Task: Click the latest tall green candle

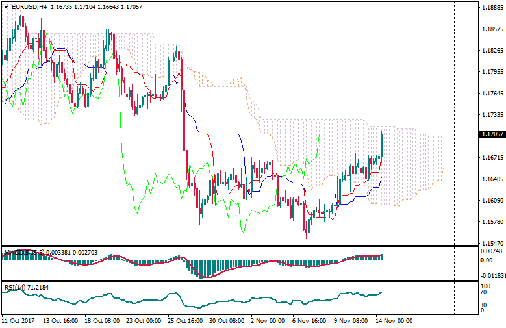Action: coord(381,144)
